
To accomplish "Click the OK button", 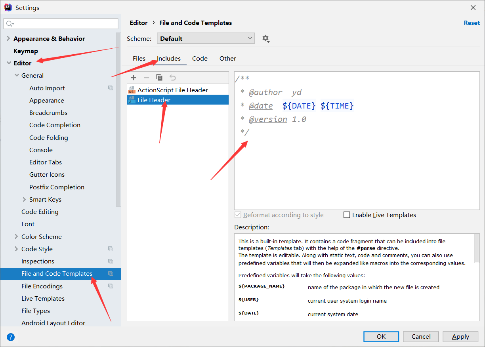I will pos(381,336).
